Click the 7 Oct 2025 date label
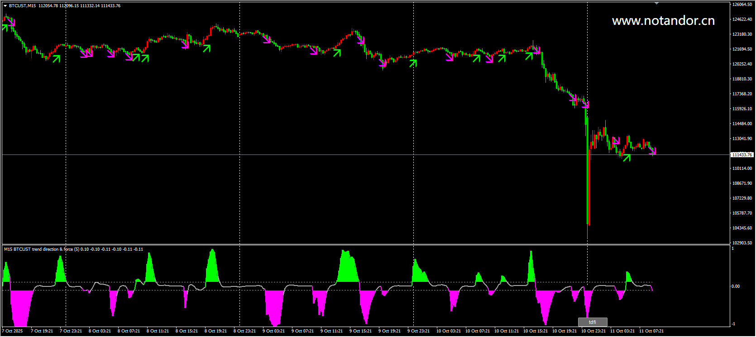756x337 pixels. click(13, 331)
